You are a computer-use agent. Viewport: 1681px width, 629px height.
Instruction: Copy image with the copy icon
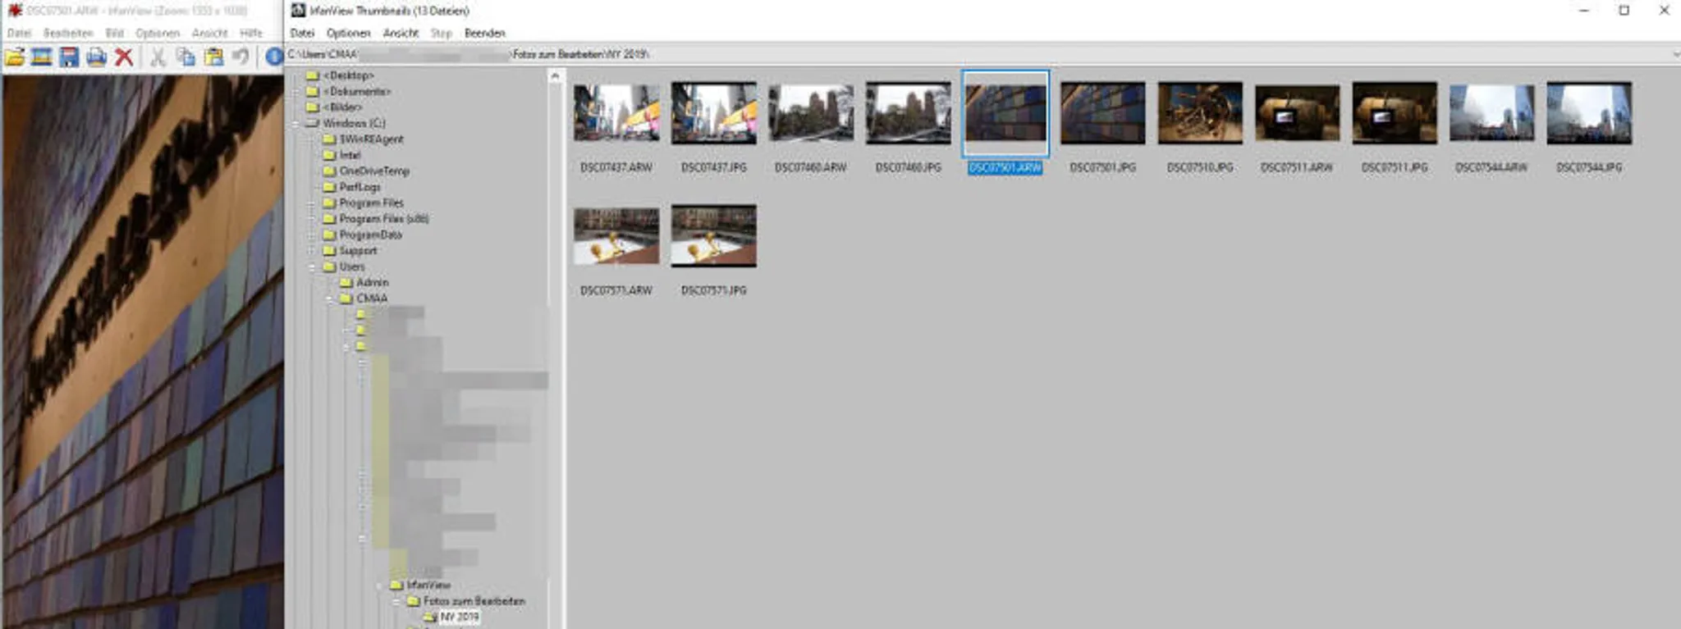tap(186, 57)
